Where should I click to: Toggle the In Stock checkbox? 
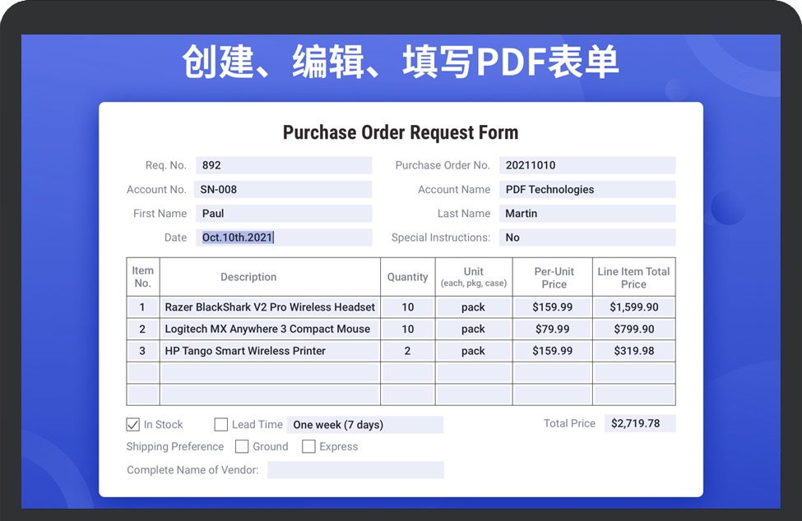pyautogui.click(x=132, y=425)
